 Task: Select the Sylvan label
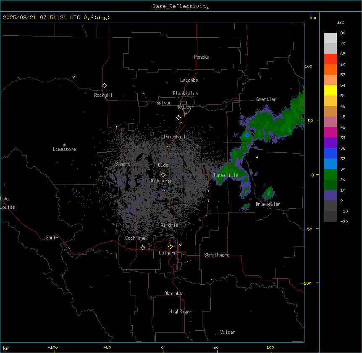pos(164,103)
